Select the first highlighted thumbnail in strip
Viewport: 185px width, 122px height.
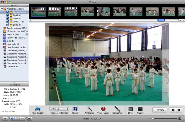click(x=39, y=12)
